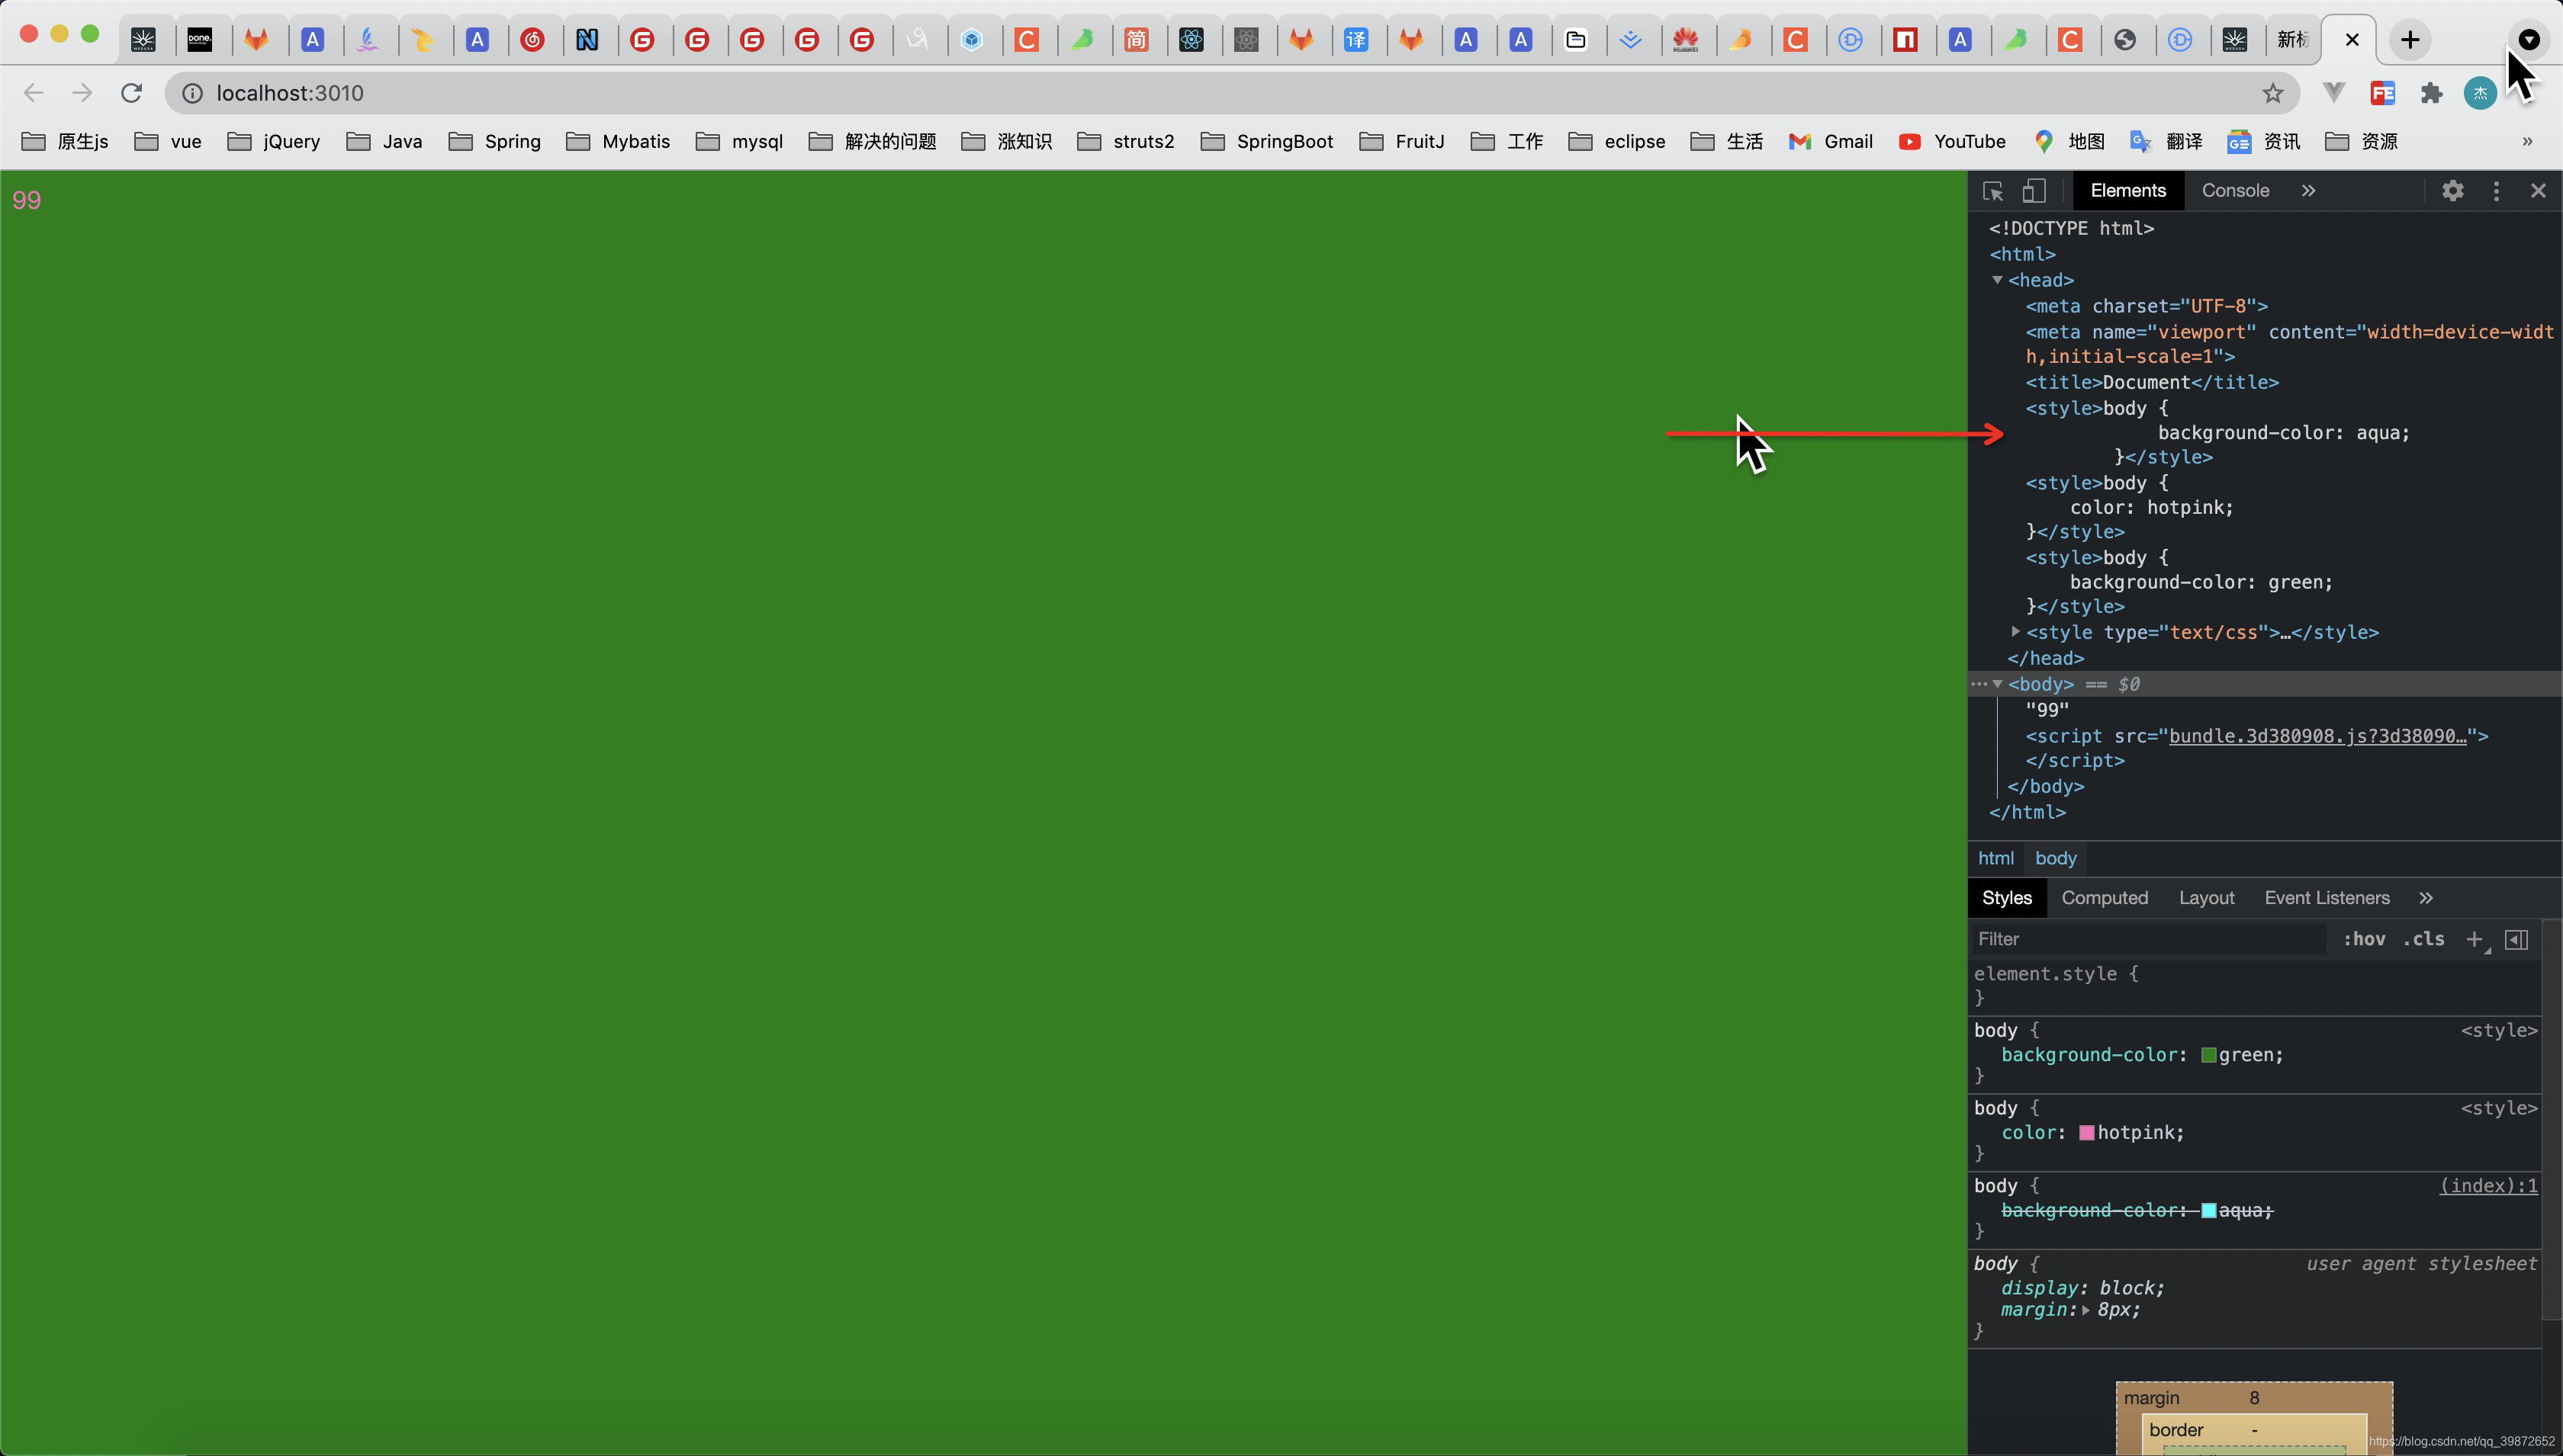Open the (index):1 source link

[x=2489, y=1186]
